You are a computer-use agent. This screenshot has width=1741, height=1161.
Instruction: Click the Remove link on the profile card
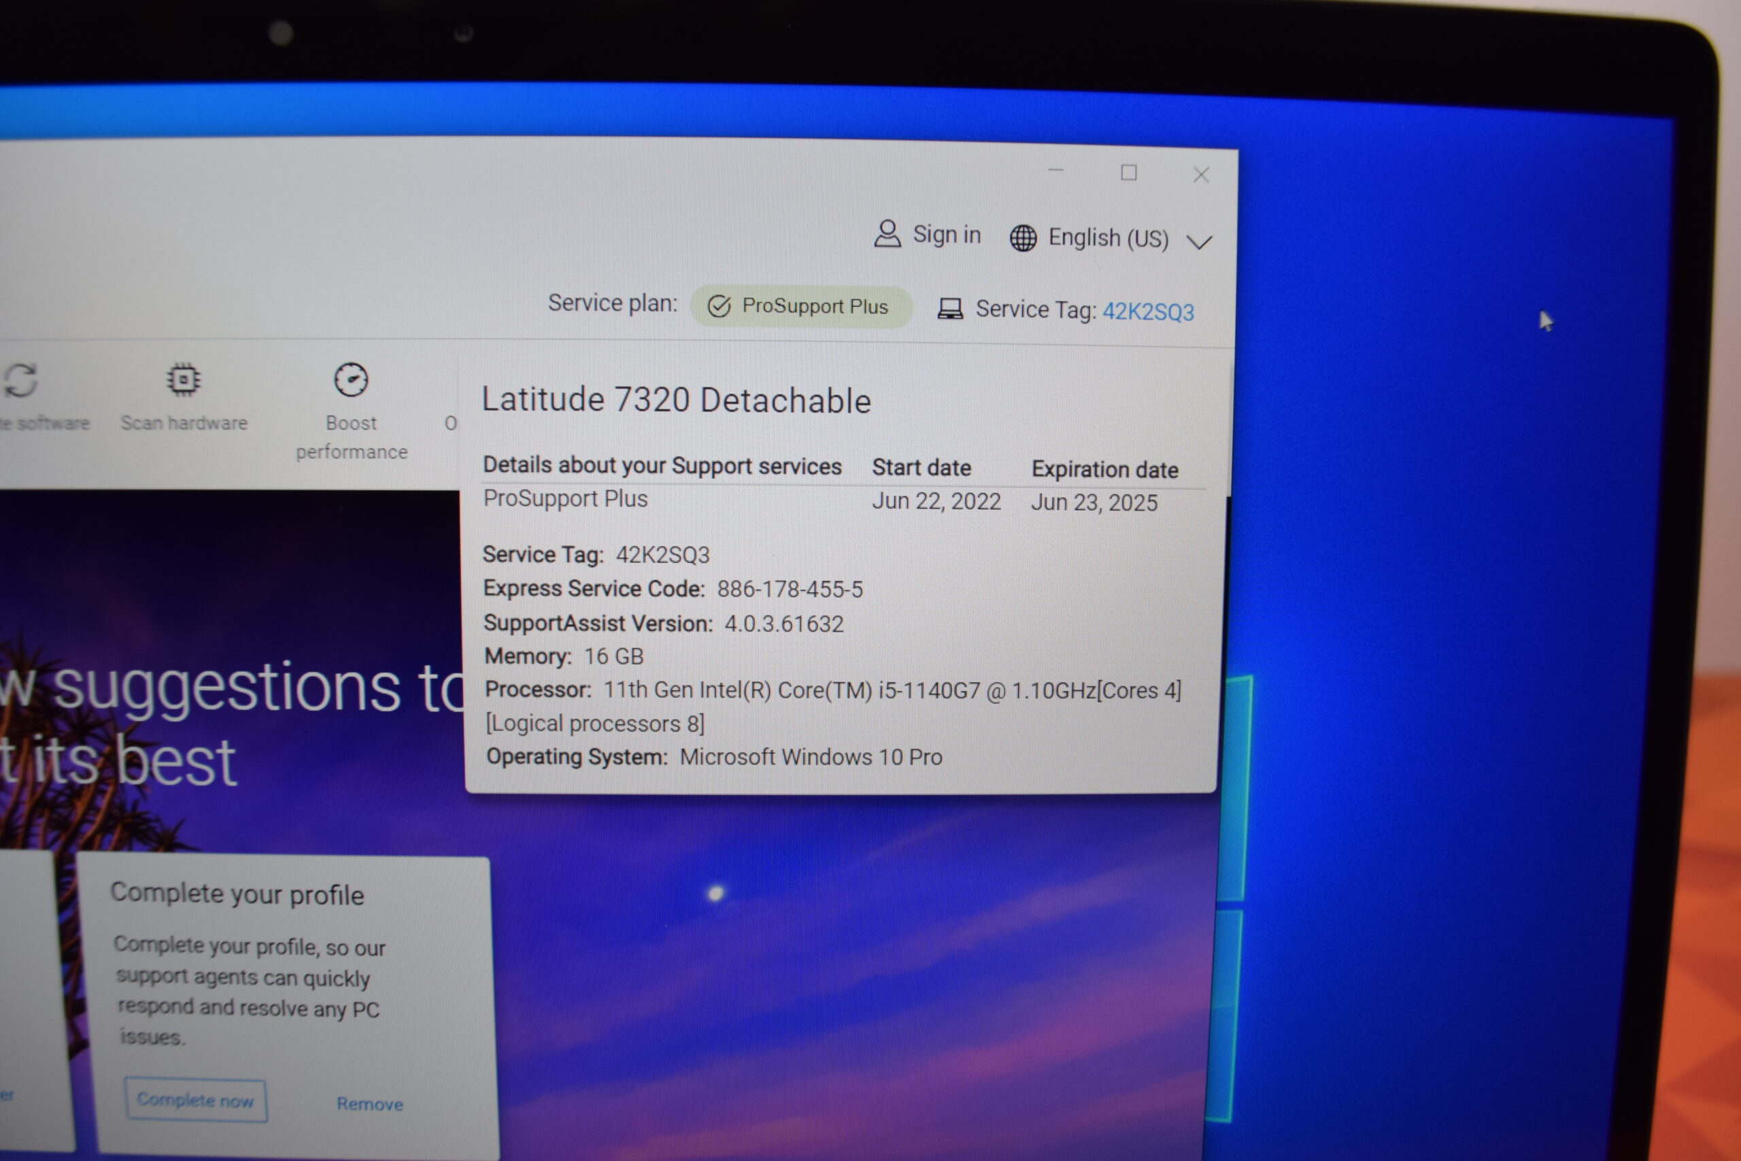click(370, 1104)
